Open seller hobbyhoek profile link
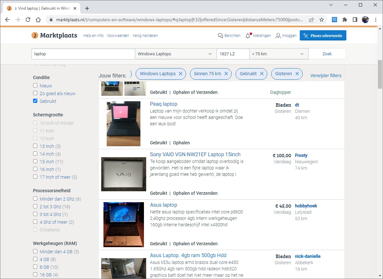The width and height of the screenshot is (383, 279). click(306, 206)
